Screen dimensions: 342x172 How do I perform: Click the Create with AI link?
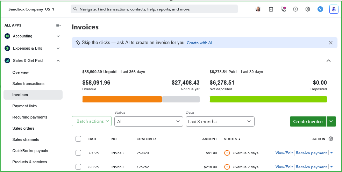pyautogui.click(x=199, y=43)
